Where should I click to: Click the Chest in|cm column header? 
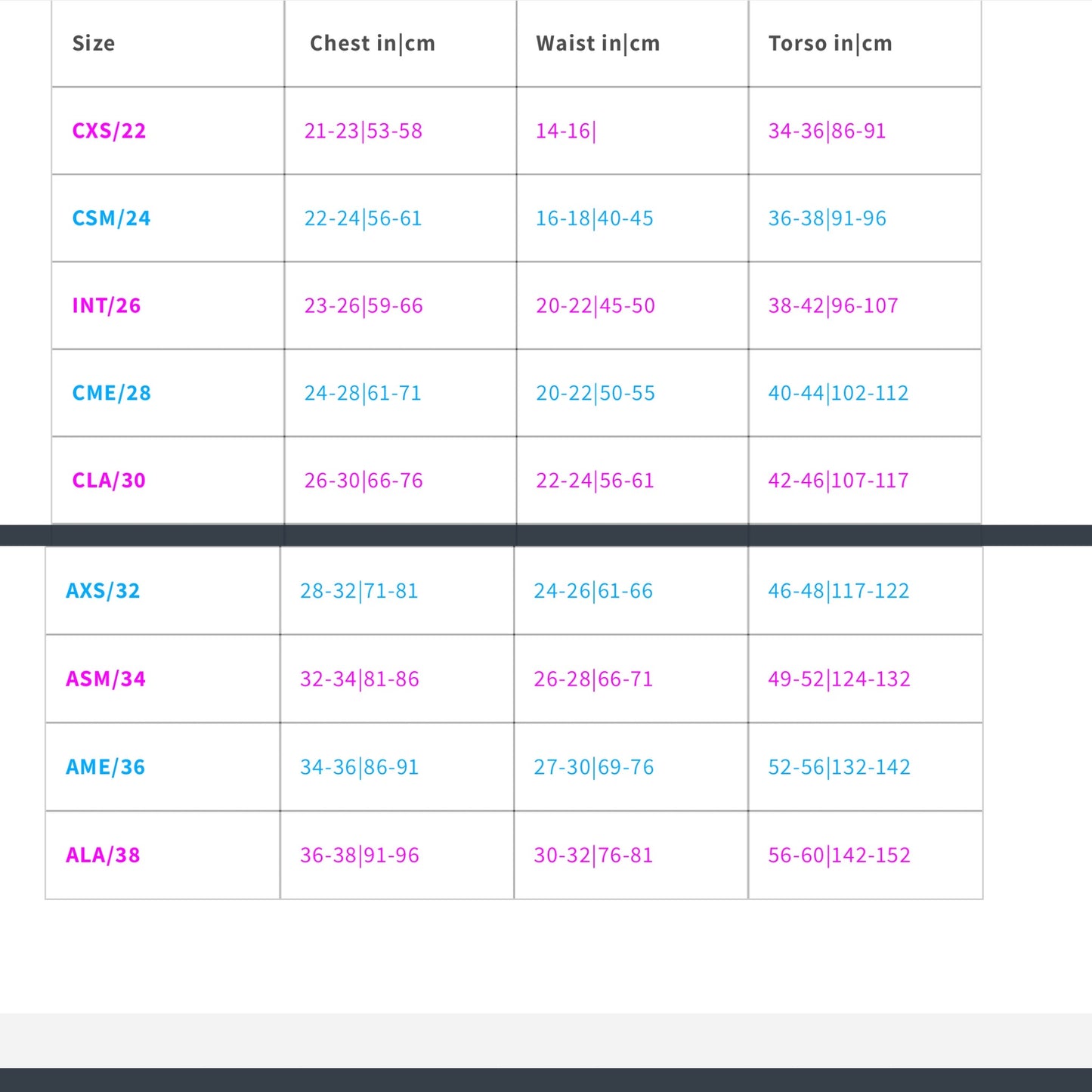[x=373, y=44]
